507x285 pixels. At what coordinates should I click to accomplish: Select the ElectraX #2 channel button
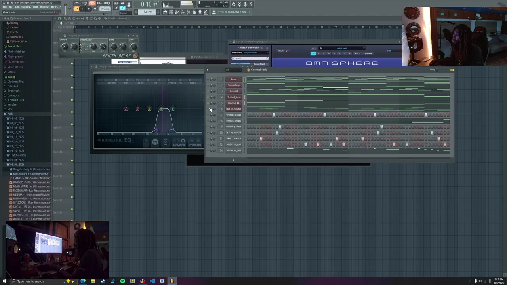[234, 103]
